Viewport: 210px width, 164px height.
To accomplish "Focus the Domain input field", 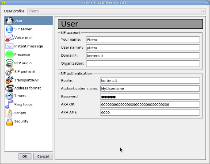I will (x=143, y=56).
